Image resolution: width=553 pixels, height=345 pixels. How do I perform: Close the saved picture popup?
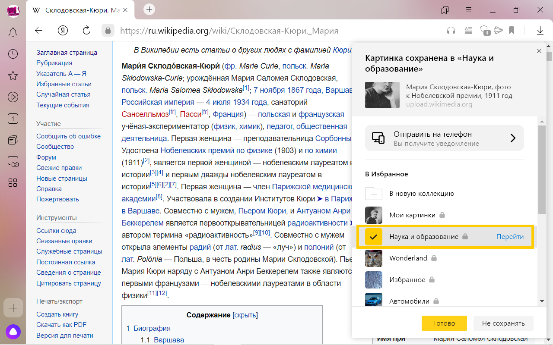539,51
